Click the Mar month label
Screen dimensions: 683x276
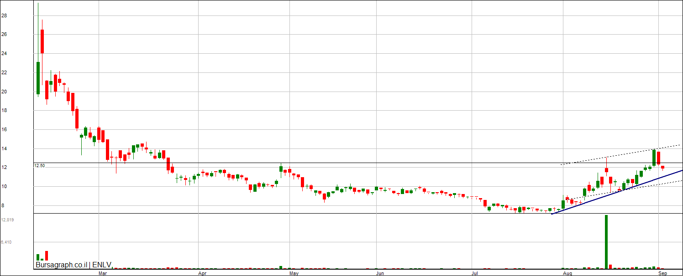coord(103,274)
